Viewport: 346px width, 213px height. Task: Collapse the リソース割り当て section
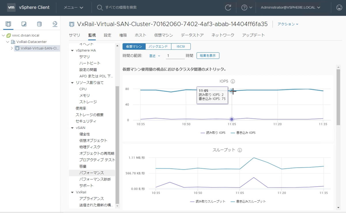[x=72, y=83]
